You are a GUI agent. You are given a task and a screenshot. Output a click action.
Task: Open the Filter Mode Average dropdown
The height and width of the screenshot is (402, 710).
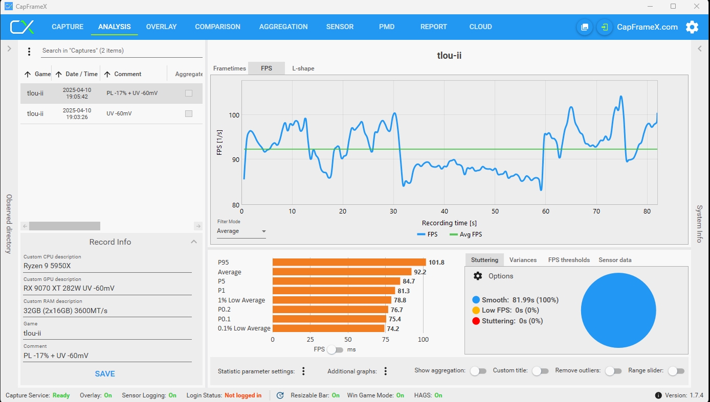pos(241,231)
